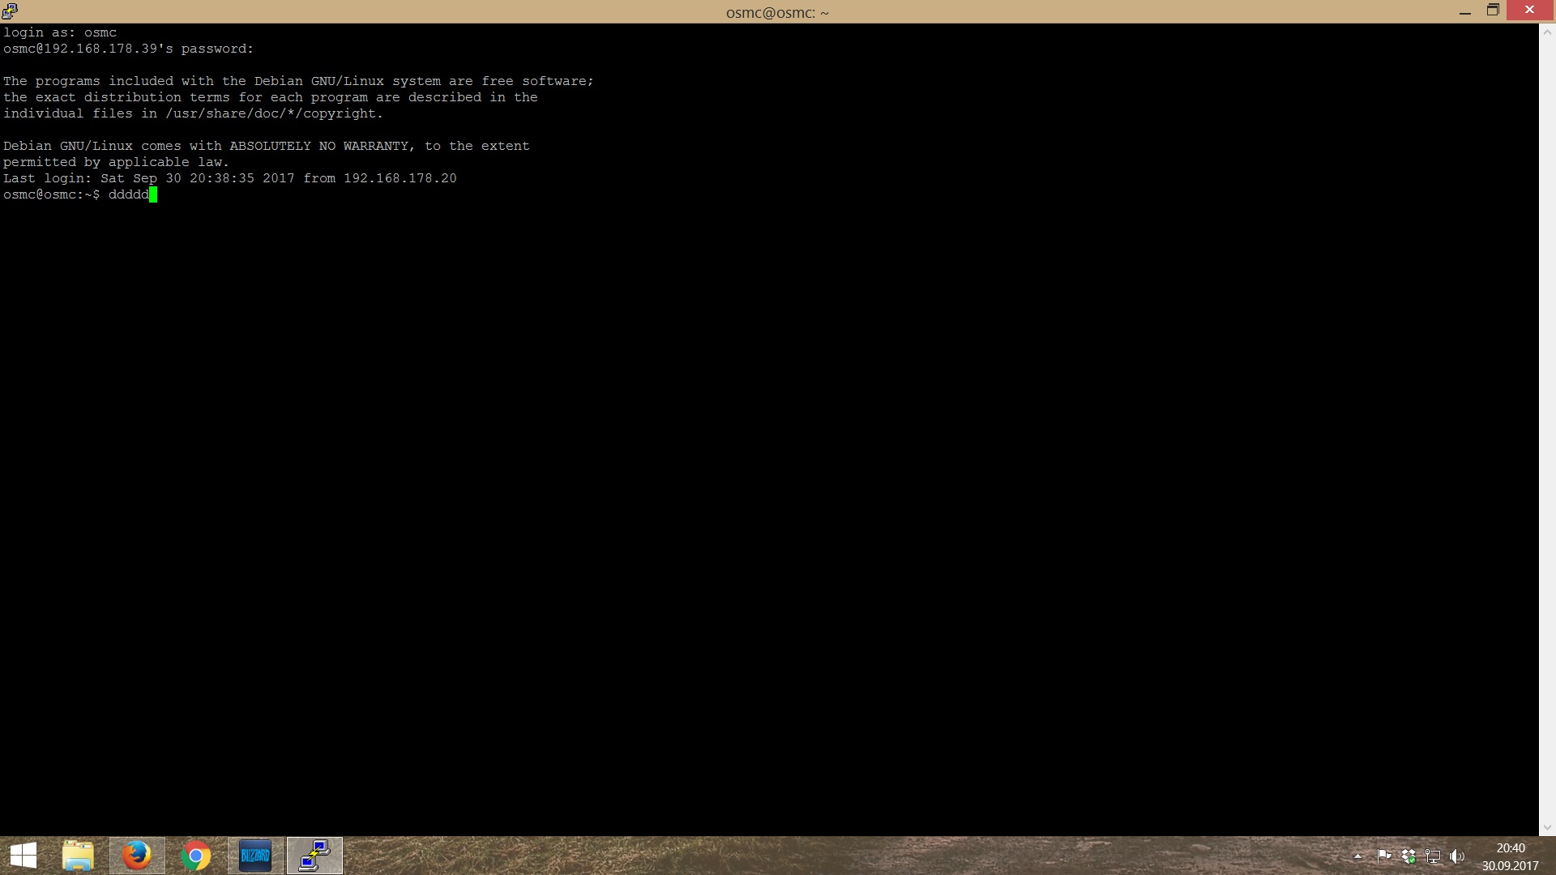Click the 'osmc@192.168.178.39's password:' line
The image size is (1556, 875).
[x=128, y=49]
